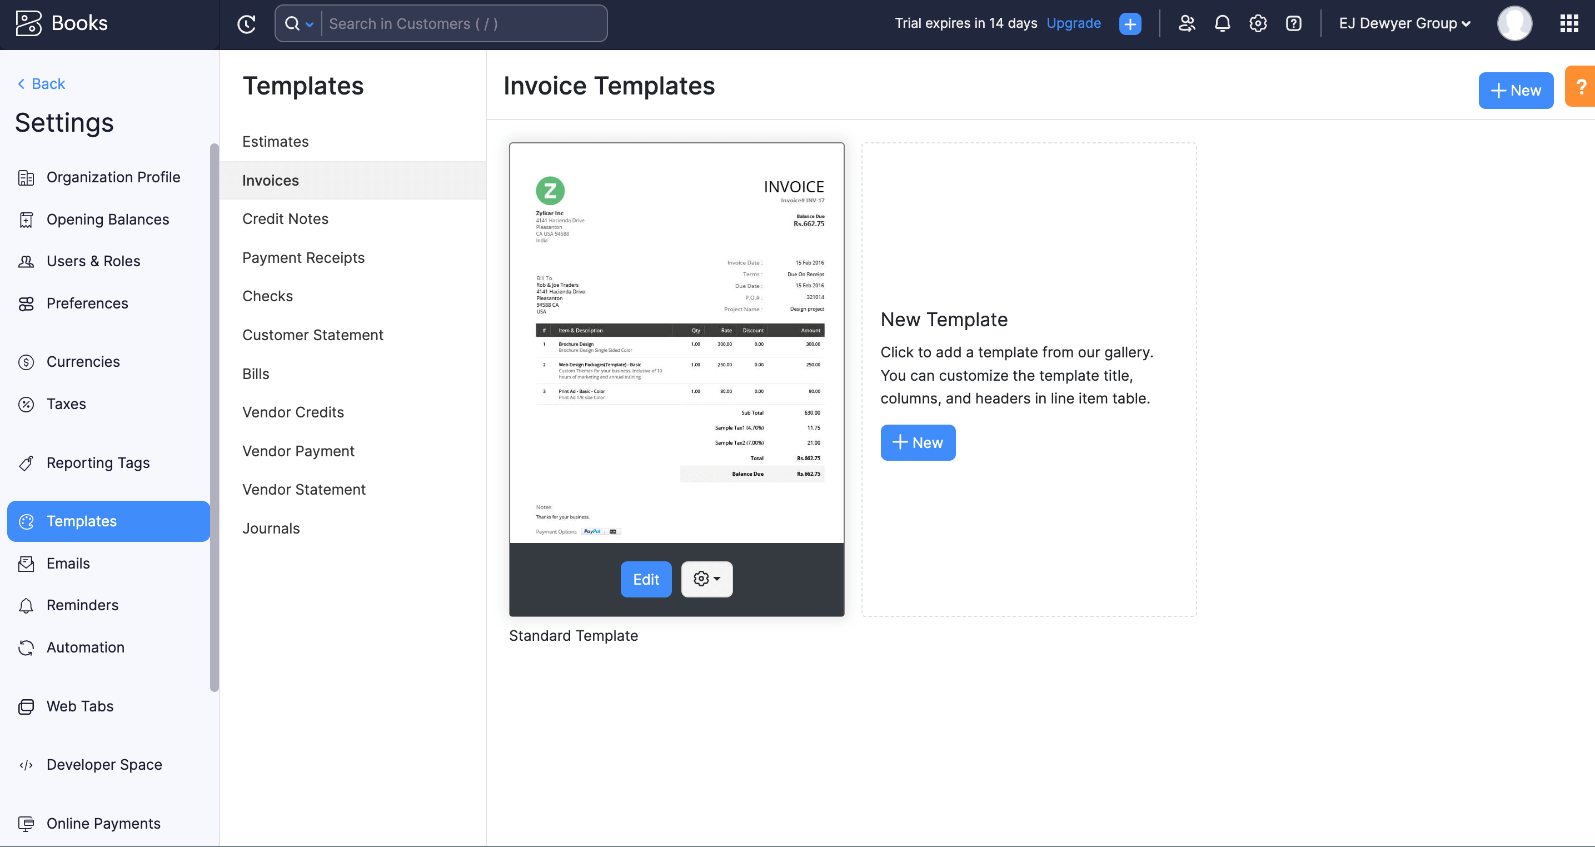Select Payment Receipts templates
The width and height of the screenshot is (1595, 847).
(x=353, y=258)
